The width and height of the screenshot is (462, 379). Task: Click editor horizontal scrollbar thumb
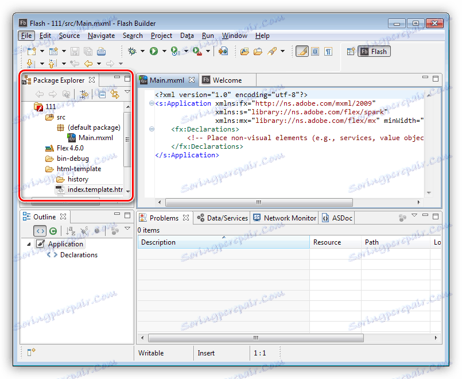click(259, 202)
